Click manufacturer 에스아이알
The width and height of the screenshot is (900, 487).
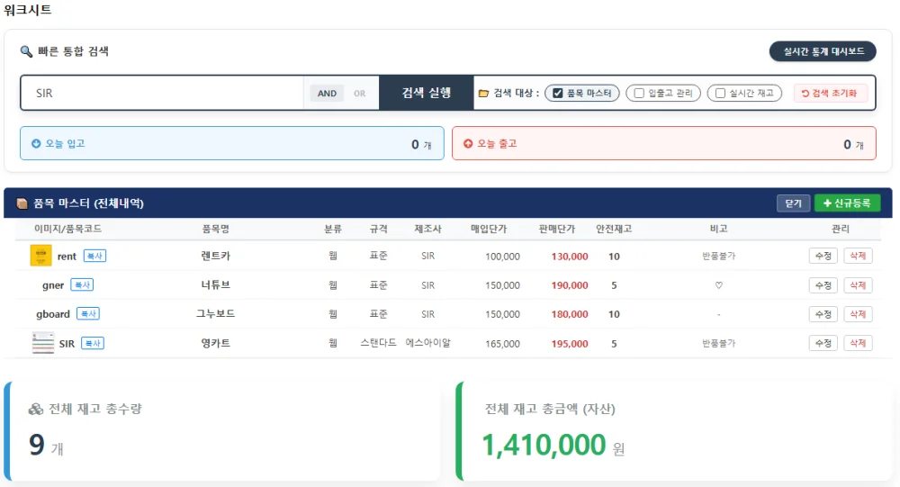[427, 343]
